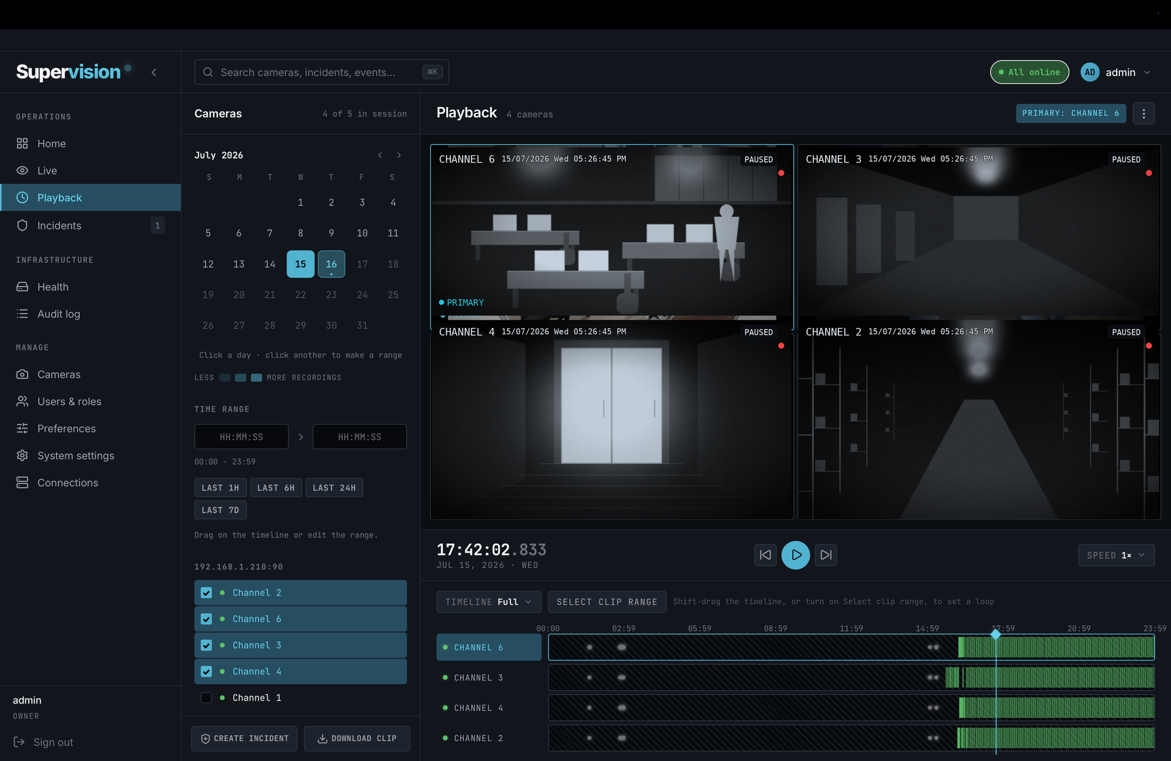The image size is (1171, 761).
Task: Open the Home page
Action: (91, 143)
